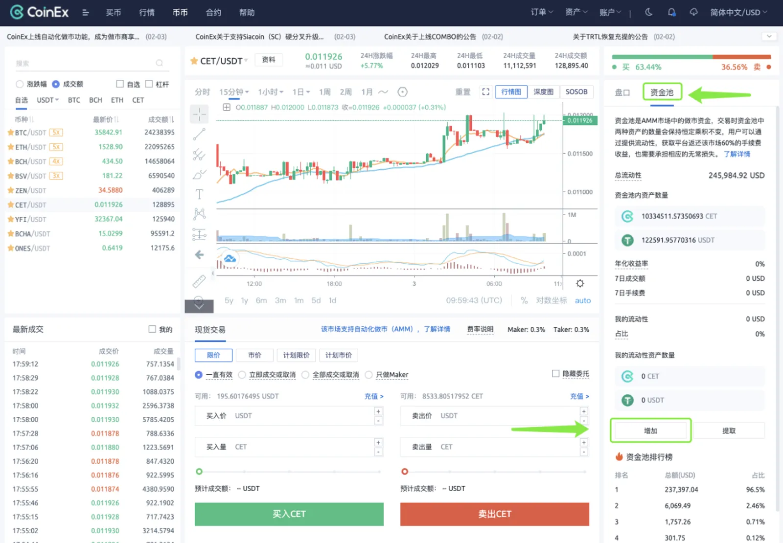783x543 pixels.
Task: Check the 杠杆 checkbox
Action: click(149, 84)
